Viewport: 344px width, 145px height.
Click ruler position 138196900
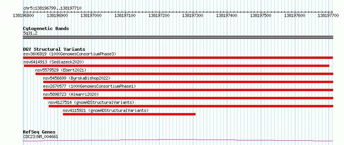point(57,15)
